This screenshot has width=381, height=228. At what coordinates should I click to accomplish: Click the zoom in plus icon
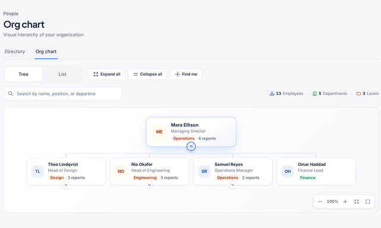[x=345, y=202]
